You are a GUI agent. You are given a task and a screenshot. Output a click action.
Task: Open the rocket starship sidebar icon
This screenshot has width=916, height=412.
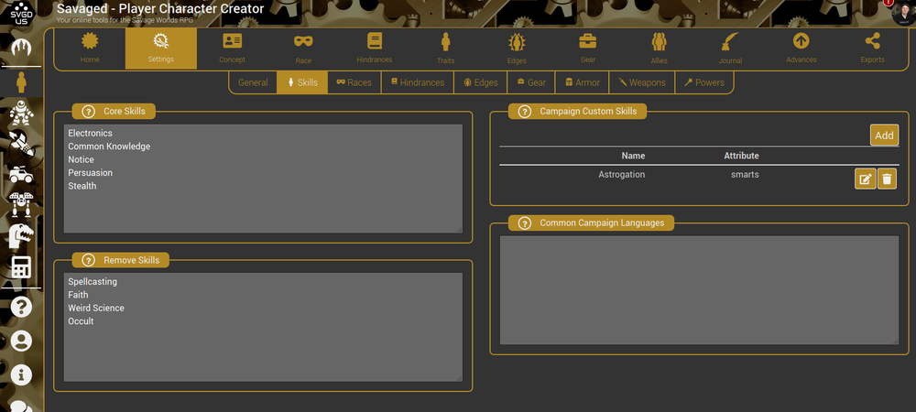click(x=22, y=144)
